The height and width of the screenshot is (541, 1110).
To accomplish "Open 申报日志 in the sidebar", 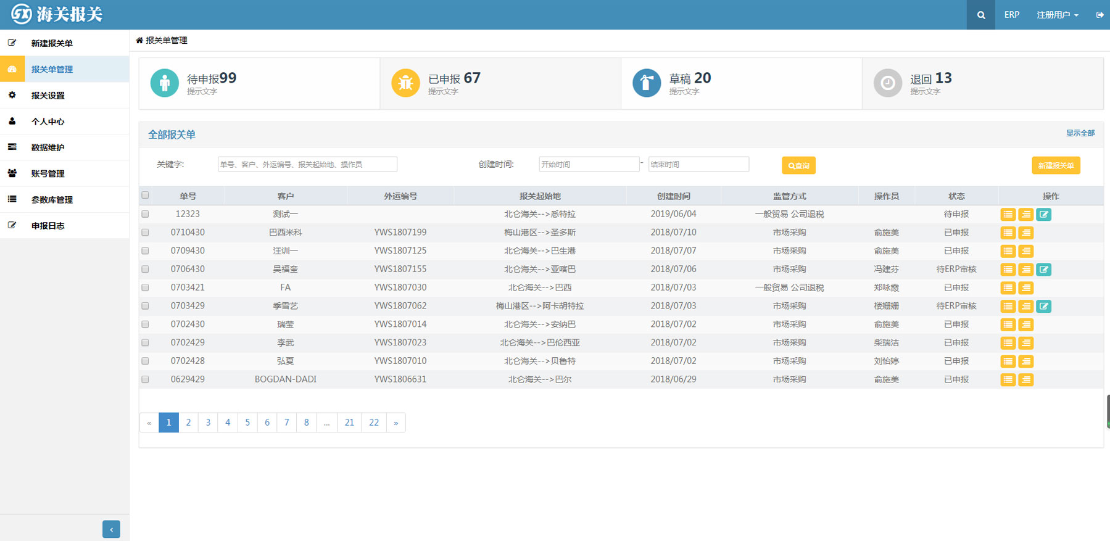I will 64,226.
